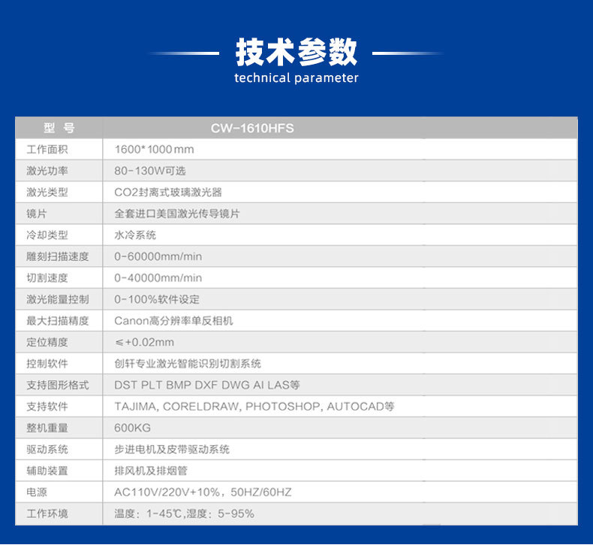593x545 pixels.
Task: Select the 0-100%软件设定 energy control value
Action: (x=157, y=299)
